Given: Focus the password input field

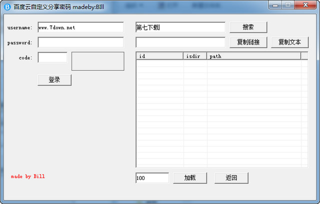Looking at the screenshot, I should click(x=81, y=42).
